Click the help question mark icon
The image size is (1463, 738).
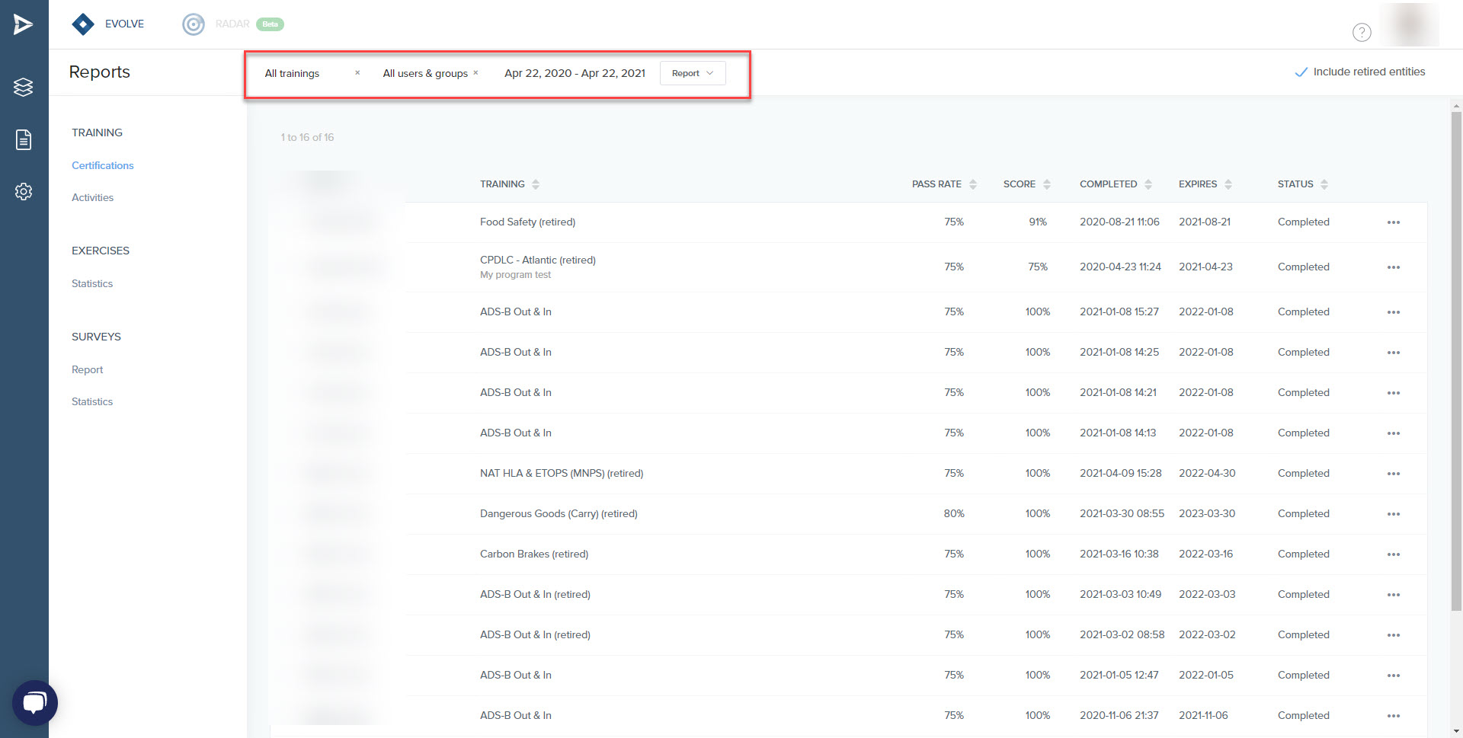pos(1361,32)
